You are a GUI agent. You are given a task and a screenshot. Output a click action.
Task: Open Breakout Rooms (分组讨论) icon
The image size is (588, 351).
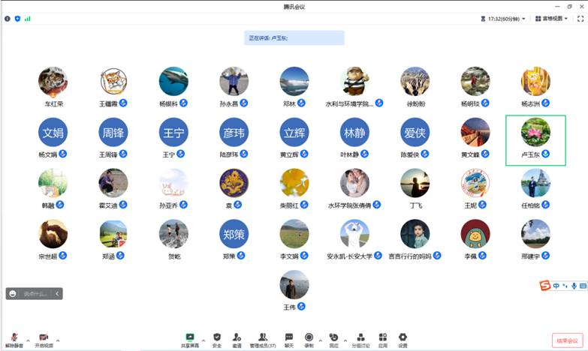point(360,340)
